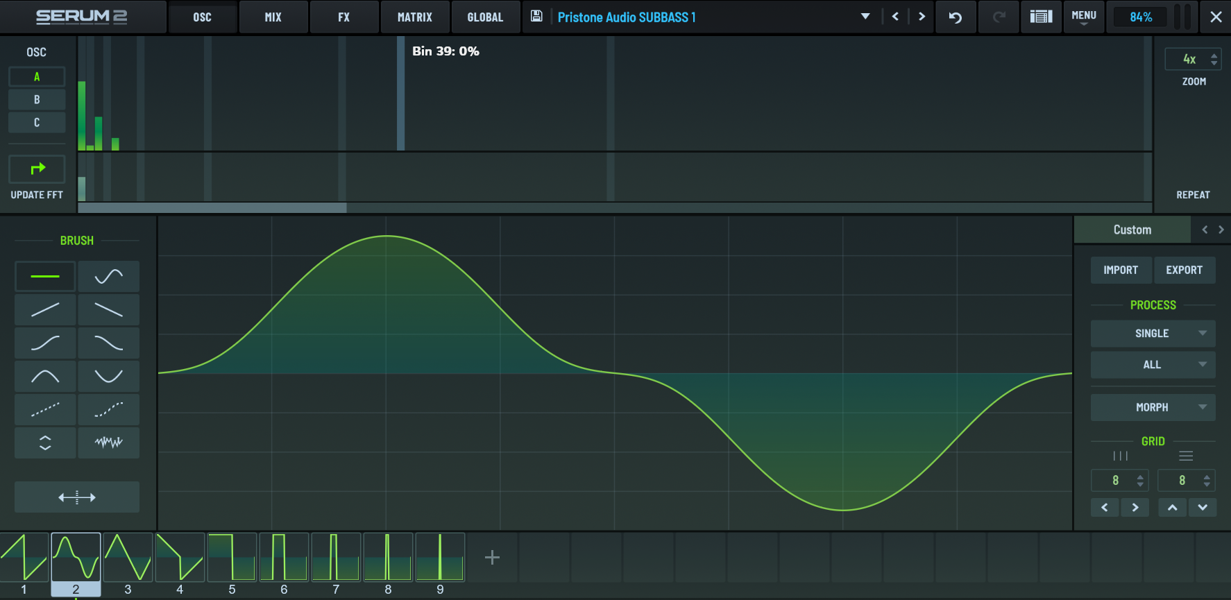Open the MORPH dropdown
The image size is (1231, 600).
click(1153, 408)
